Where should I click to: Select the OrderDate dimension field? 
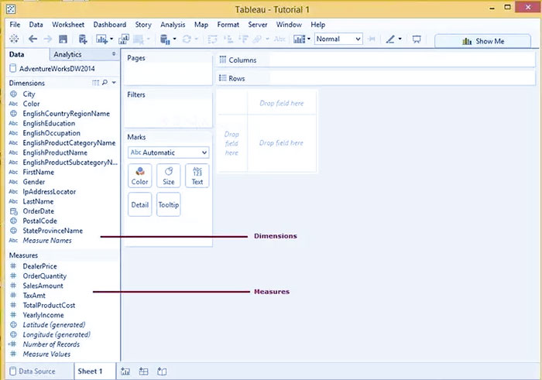pos(39,211)
